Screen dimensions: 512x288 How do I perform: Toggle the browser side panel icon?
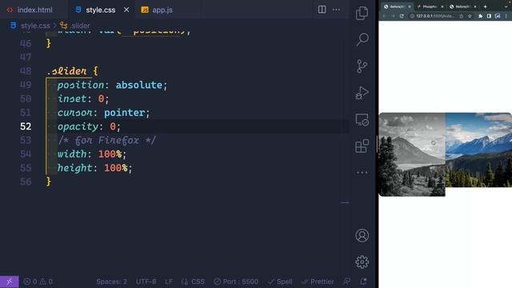(489, 16)
